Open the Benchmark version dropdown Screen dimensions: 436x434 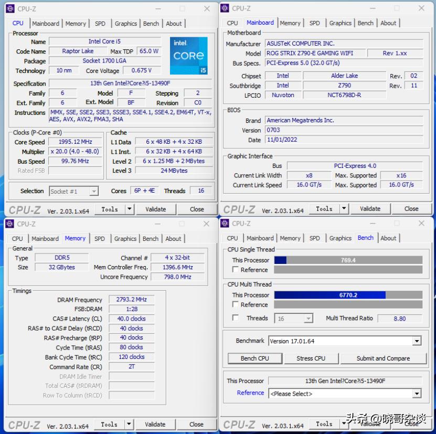[x=417, y=341]
